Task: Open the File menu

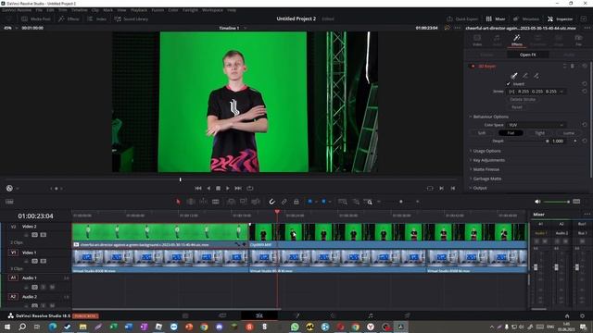Action: pyautogui.click(x=39, y=10)
